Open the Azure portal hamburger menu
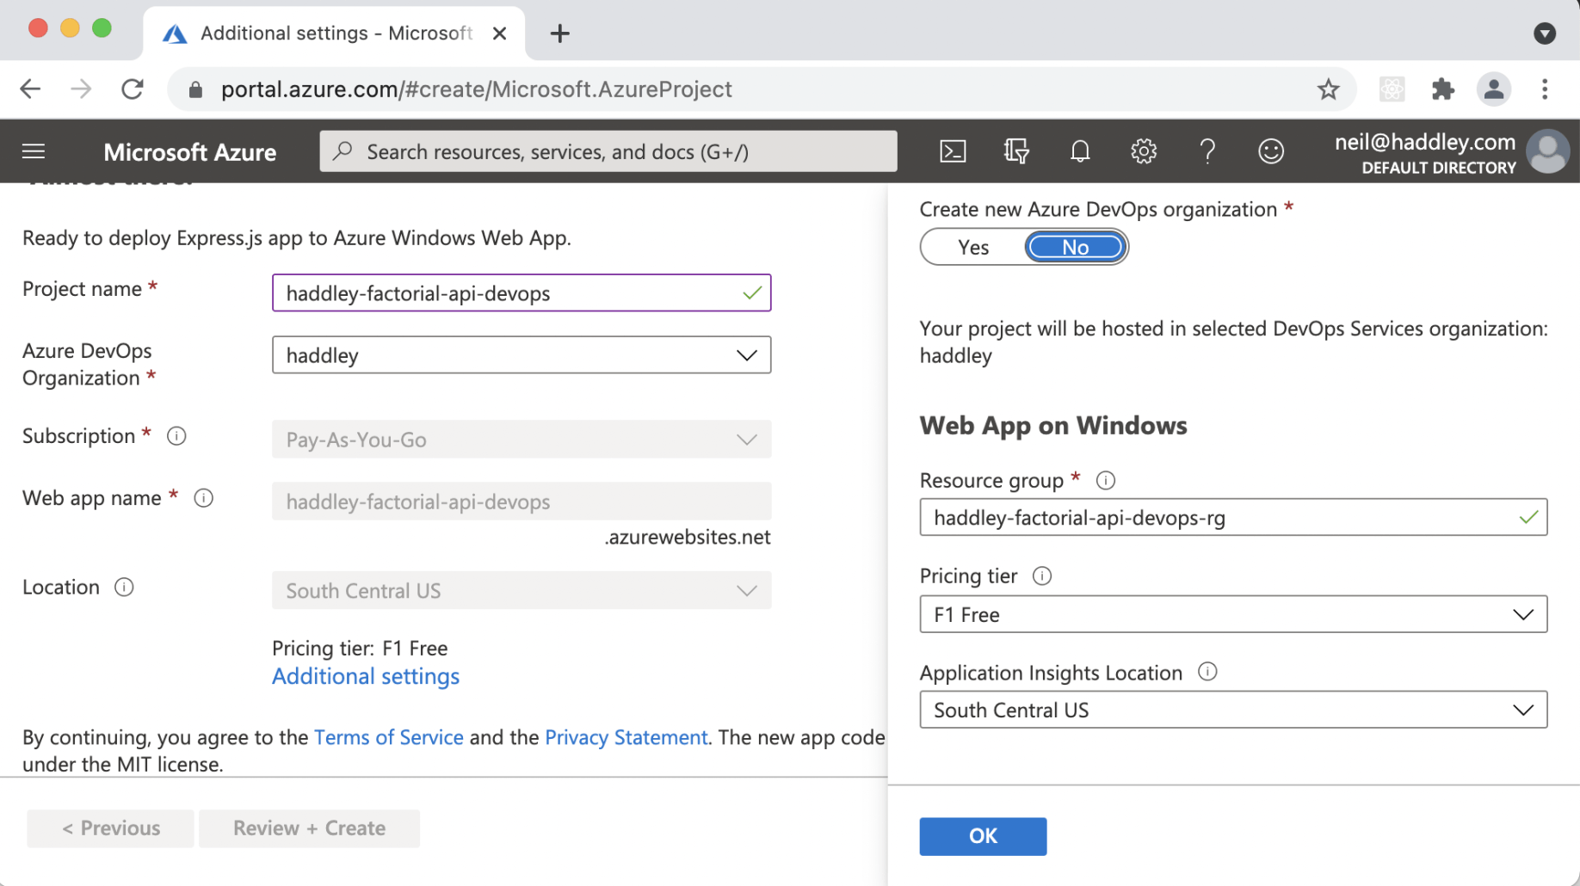Image resolution: width=1580 pixels, height=886 pixels. pos(34,151)
